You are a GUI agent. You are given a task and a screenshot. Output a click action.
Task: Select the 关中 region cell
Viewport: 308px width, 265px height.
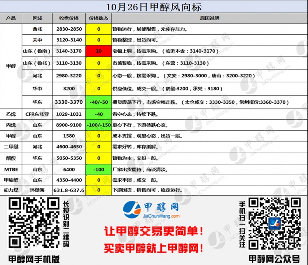37,40
